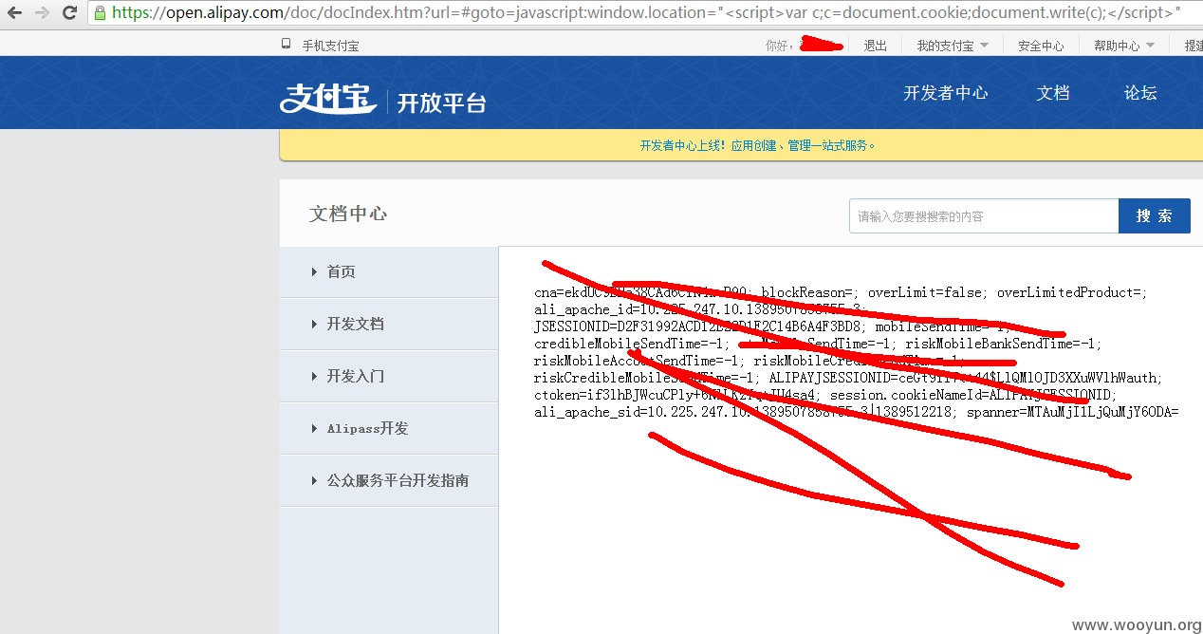Click the JSESSIONID cookie value line
Screen dimensions: 1203x634
click(x=771, y=326)
